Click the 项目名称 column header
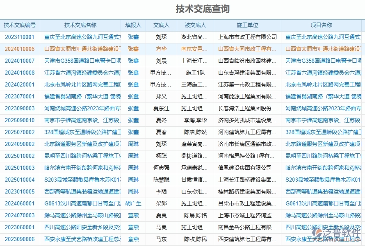Viewport: 365px width, 246px height. [322, 25]
